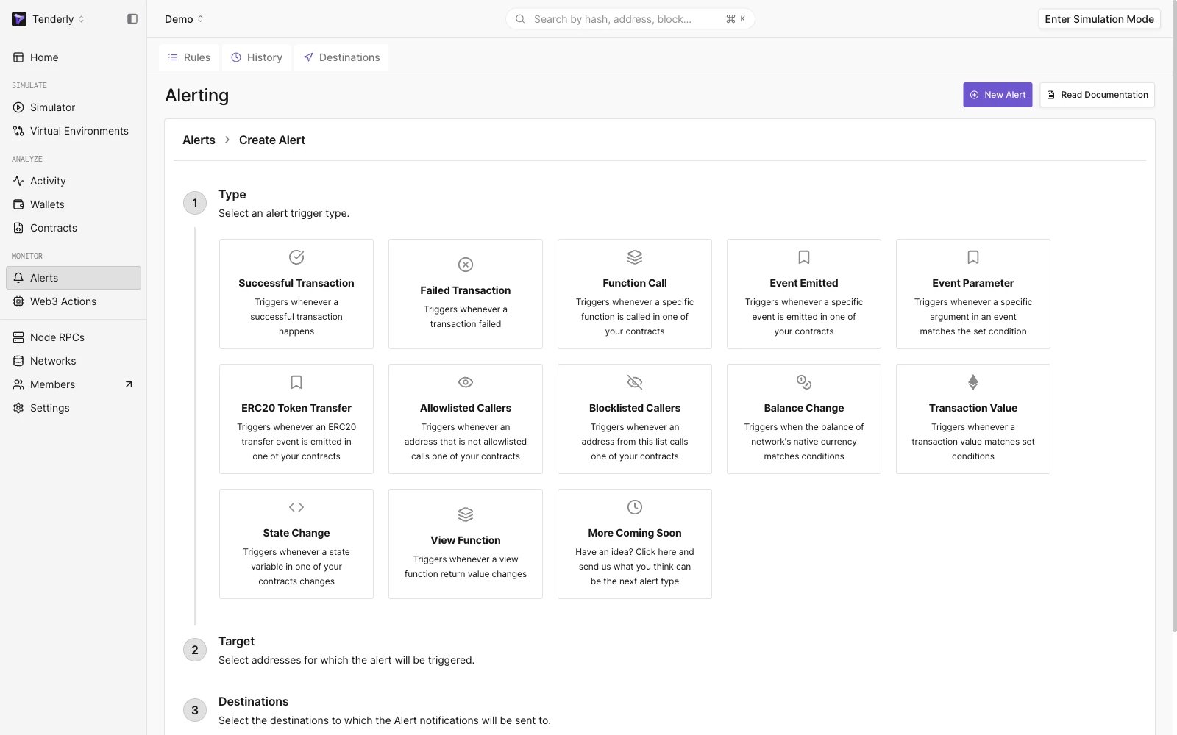Open the Demo project dropdown
Screen dimensions: 1177x735
click(184, 19)
